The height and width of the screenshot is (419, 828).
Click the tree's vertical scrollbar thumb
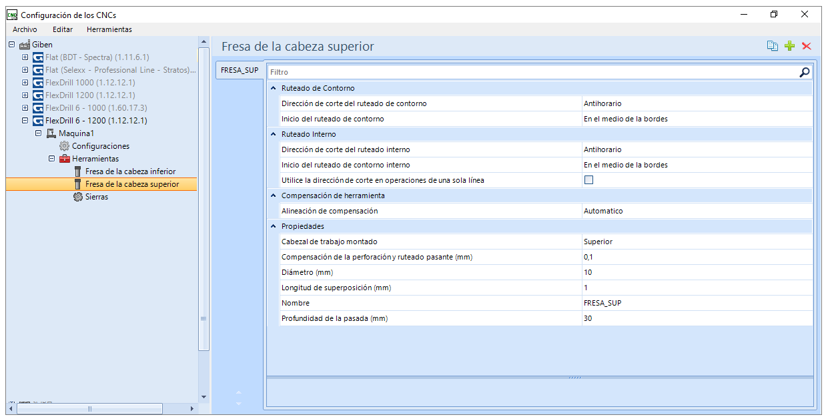point(204,199)
